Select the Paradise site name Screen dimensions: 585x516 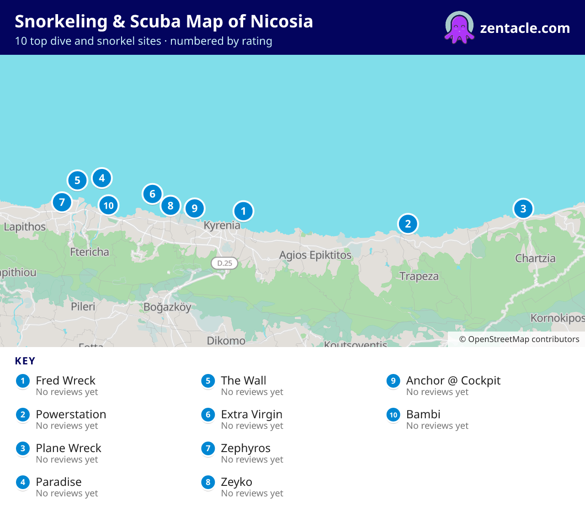pos(58,482)
